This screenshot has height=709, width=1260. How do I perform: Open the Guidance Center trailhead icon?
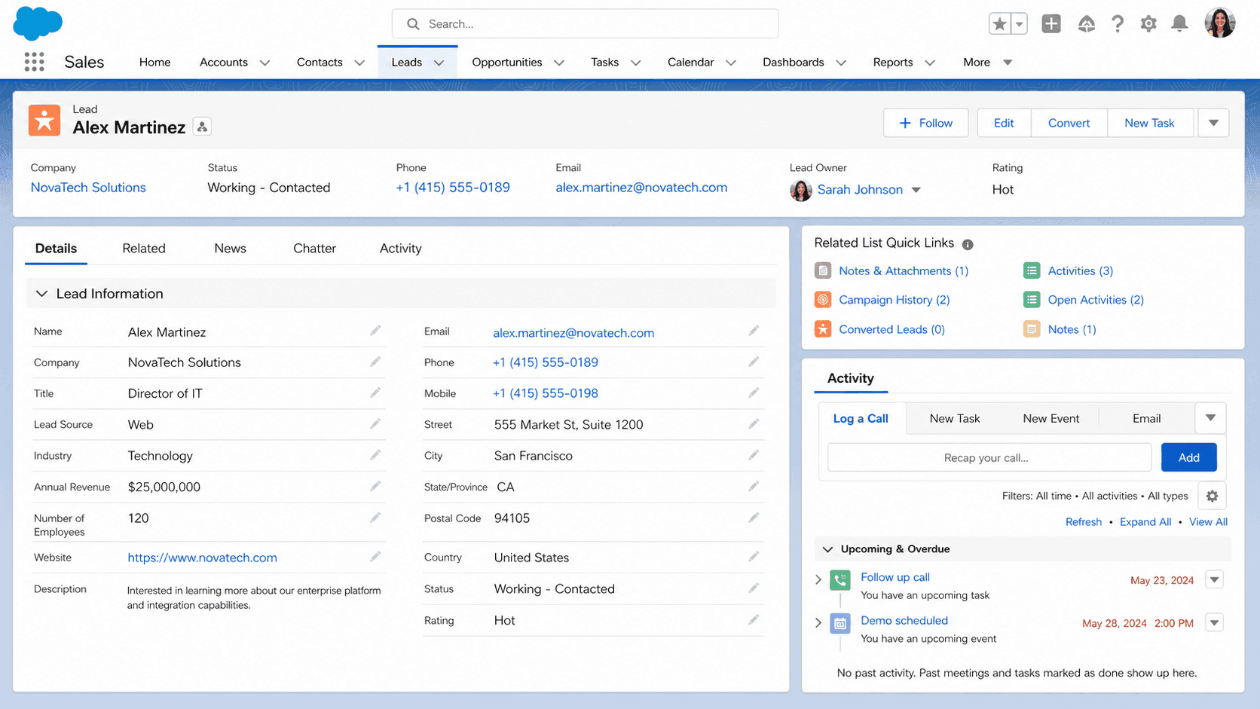coord(1086,24)
